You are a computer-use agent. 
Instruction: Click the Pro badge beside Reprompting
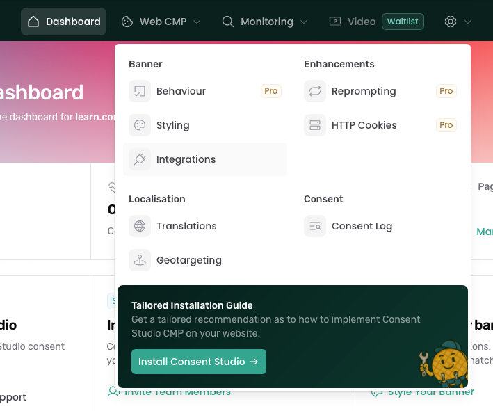pyautogui.click(x=446, y=91)
